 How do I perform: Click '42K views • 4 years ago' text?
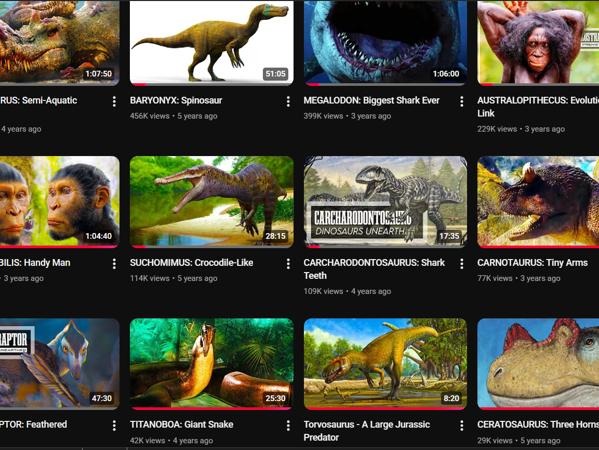point(171,441)
